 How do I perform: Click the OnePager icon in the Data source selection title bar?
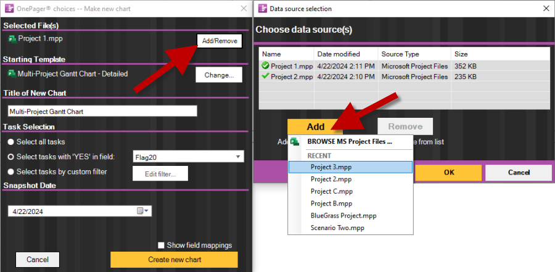[x=262, y=9]
